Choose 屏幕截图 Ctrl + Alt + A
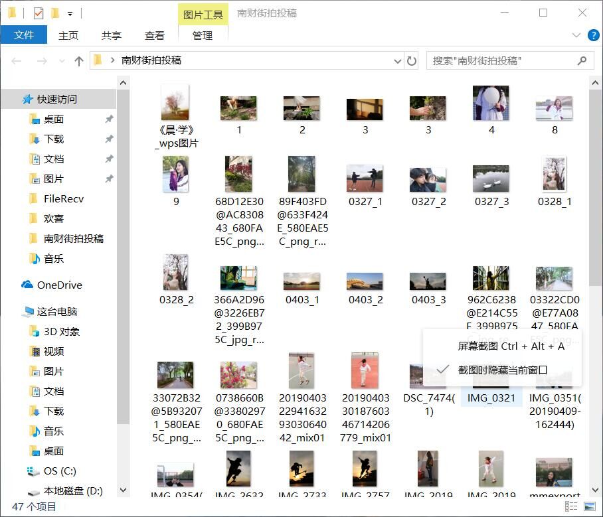Image resolution: width=603 pixels, height=517 pixels. coord(511,346)
